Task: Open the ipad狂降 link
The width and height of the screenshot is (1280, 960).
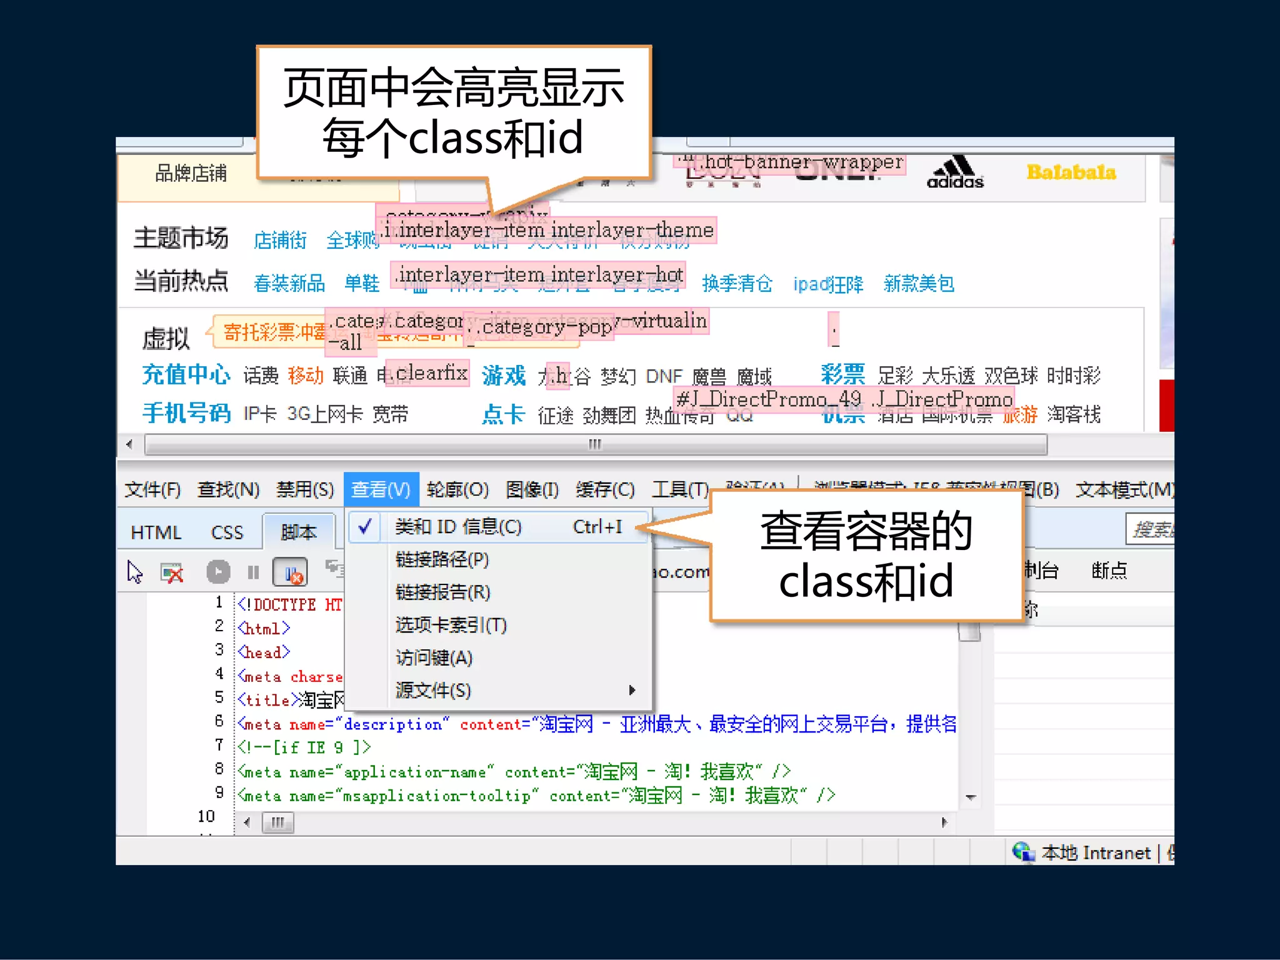Action: pos(828,284)
